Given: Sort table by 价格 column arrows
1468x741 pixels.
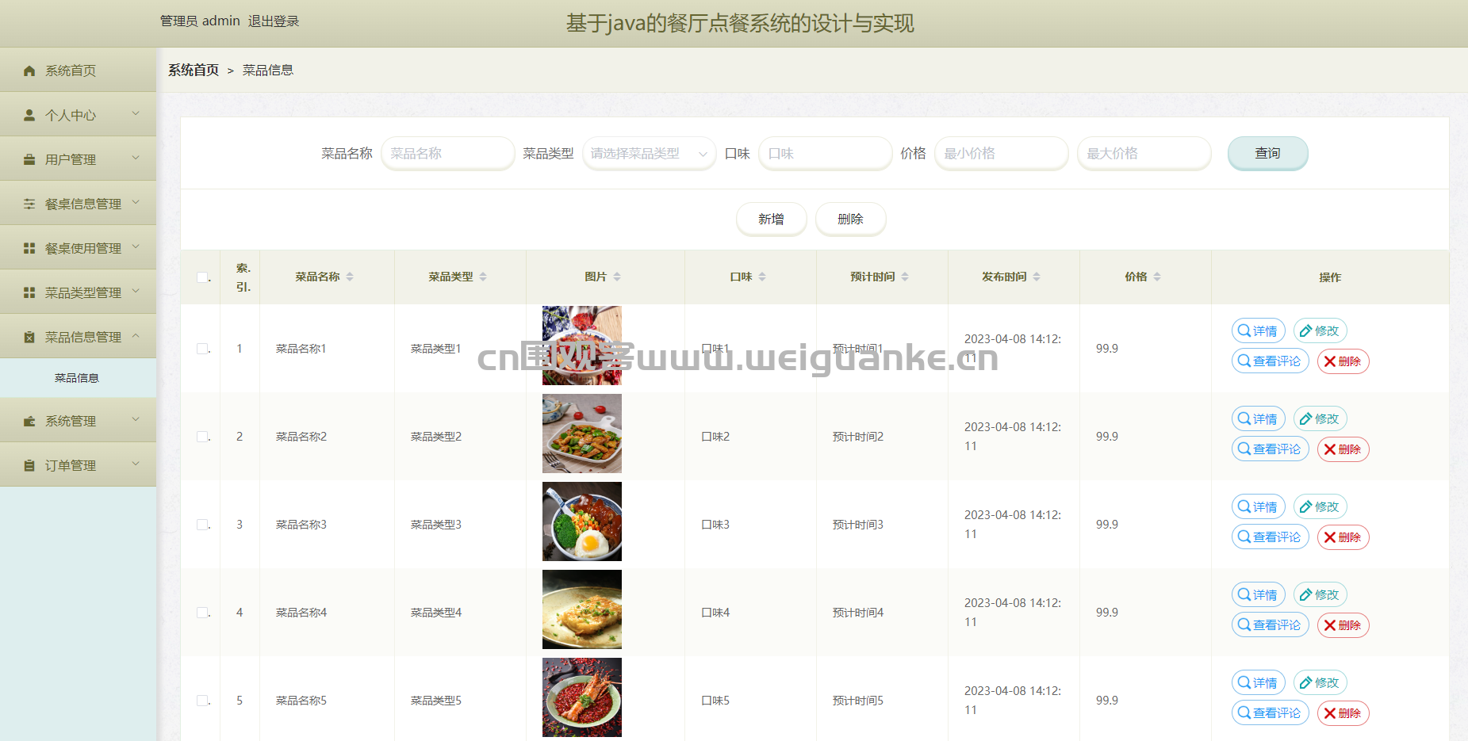Looking at the screenshot, I should [x=1157, y=277].
